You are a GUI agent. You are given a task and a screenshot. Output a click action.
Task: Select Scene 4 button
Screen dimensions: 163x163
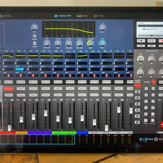point(153,95)
